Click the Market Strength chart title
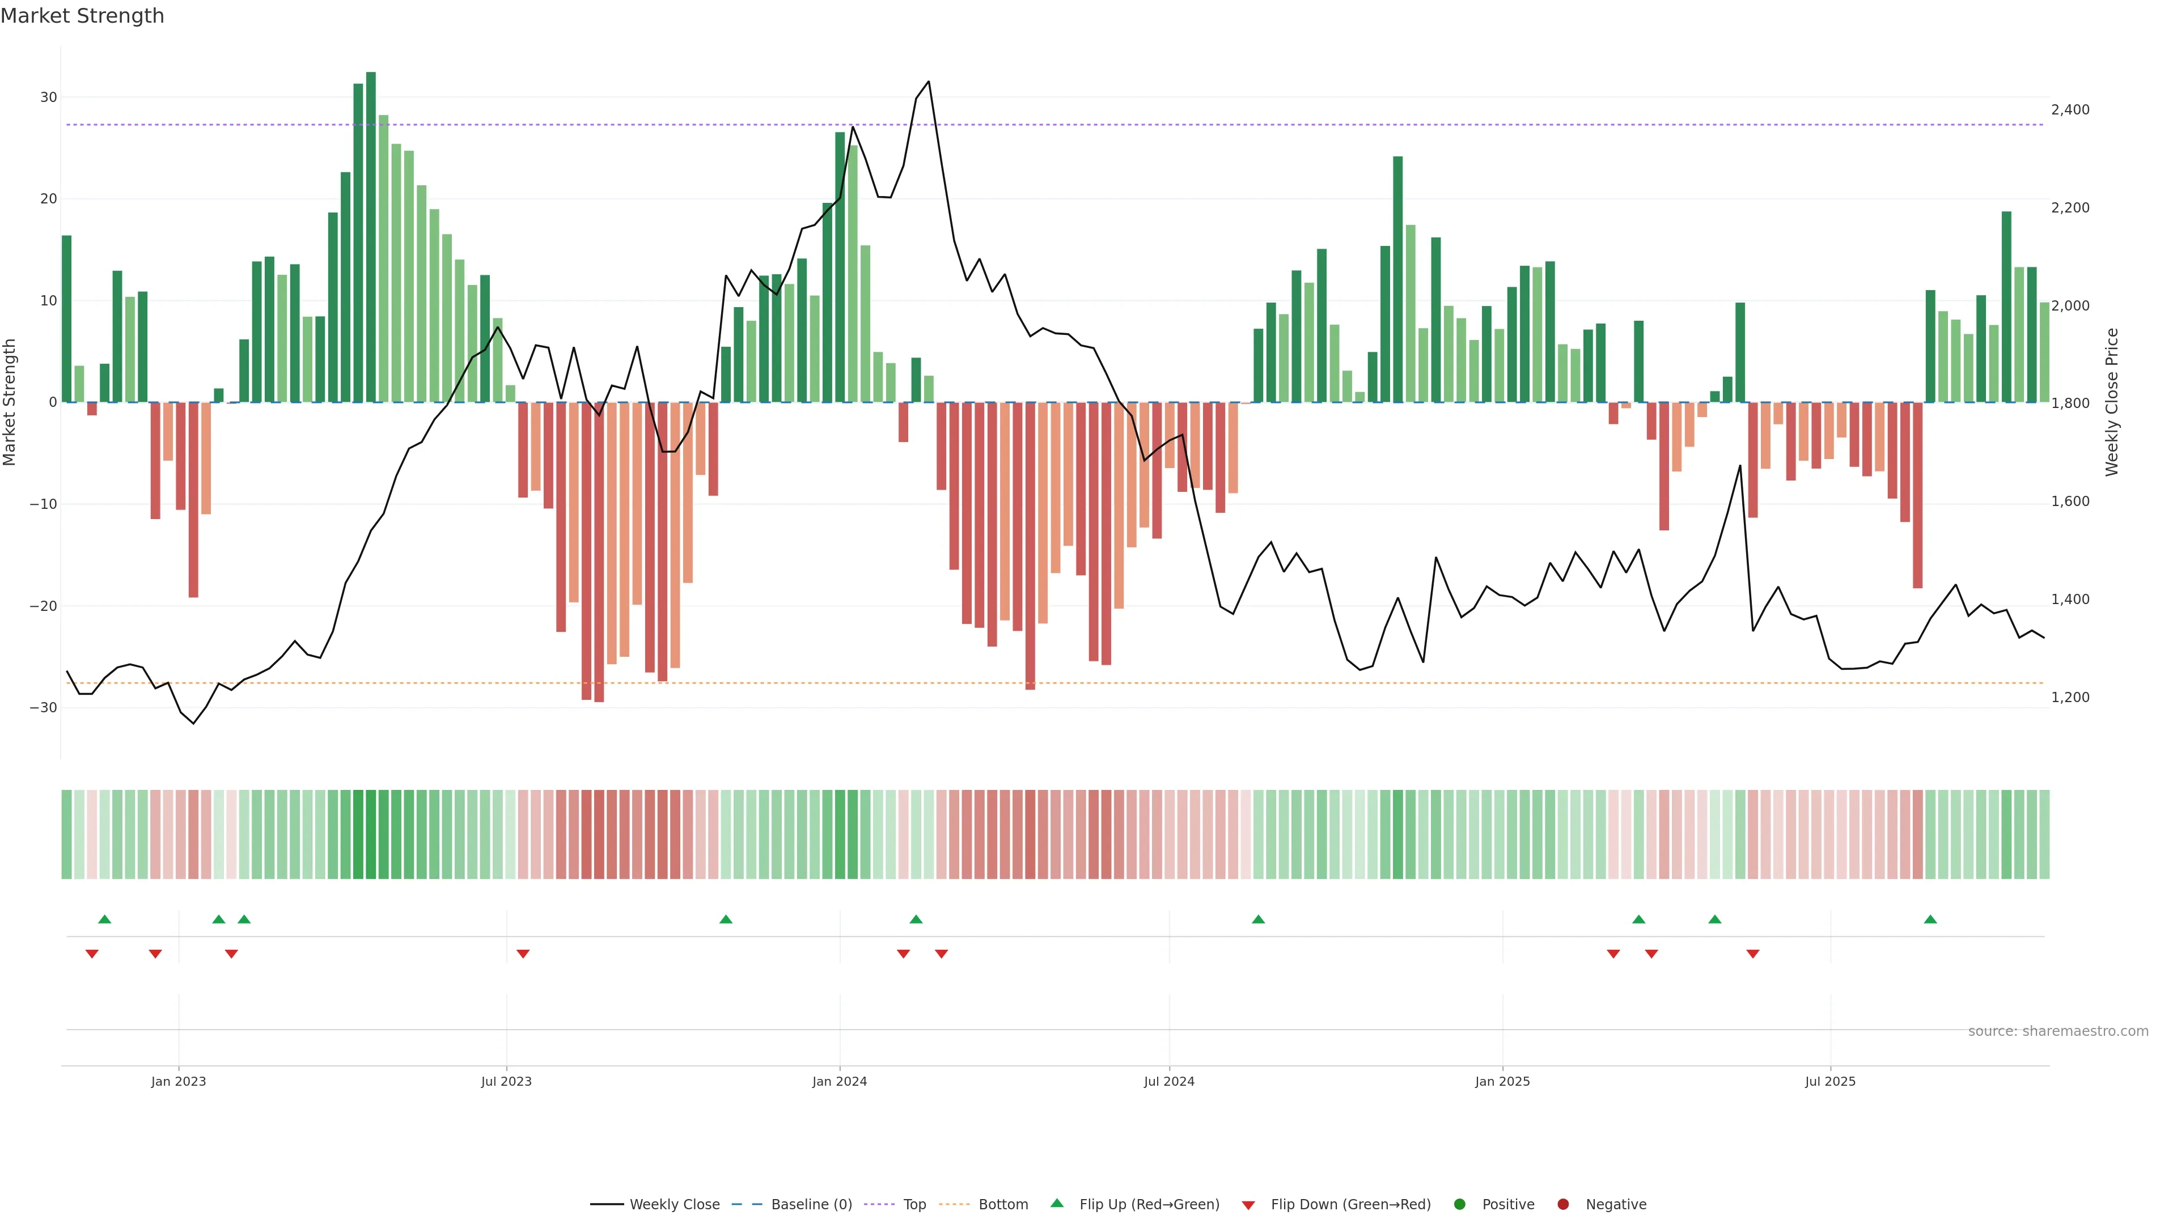This screenshot has width=2177, height=1224. click(x=82, y=16)
